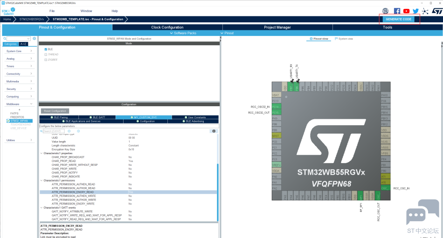Expand the Utilities category
The width and height of the screenshot is (443, 238).
[x=19, y=140]
